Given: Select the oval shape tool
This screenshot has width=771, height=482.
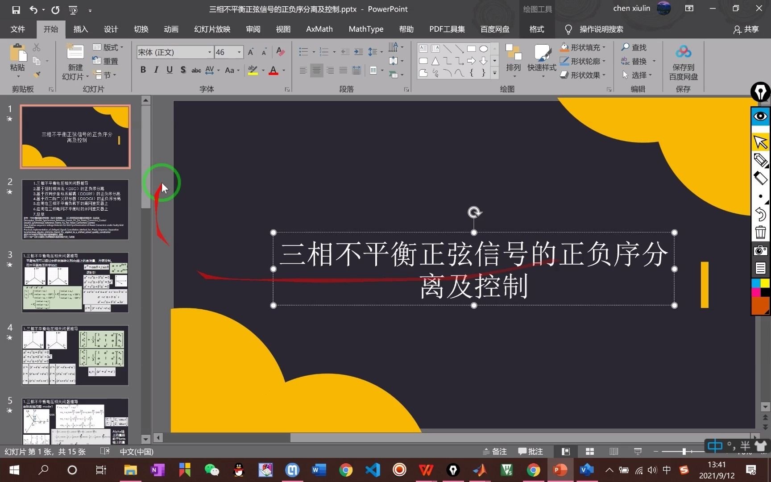Looking at the screenshot, I should tap(484, 49).
